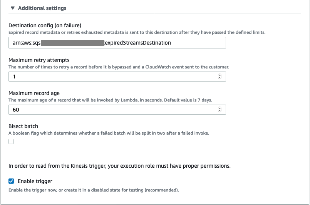Increase Maximum retry attempts with up arrow
Screen dimensions: 310x205
(220, 75)
